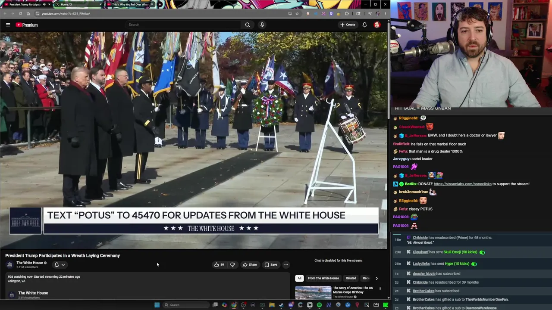Bookmark this page with star icon
Screen dimensions: 552x310
297,13
